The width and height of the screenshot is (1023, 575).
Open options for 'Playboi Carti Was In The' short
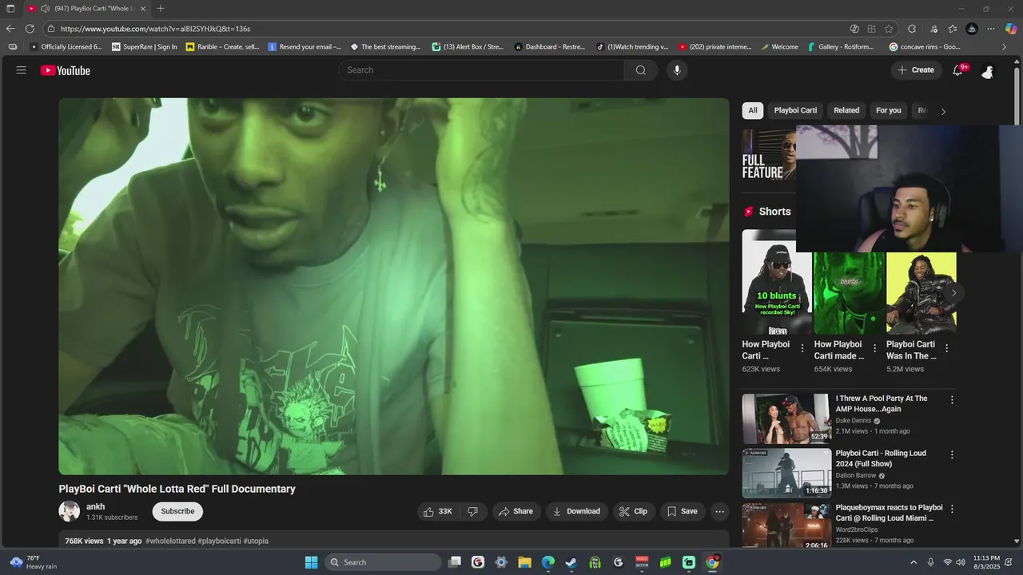click(x=947, y=348)
